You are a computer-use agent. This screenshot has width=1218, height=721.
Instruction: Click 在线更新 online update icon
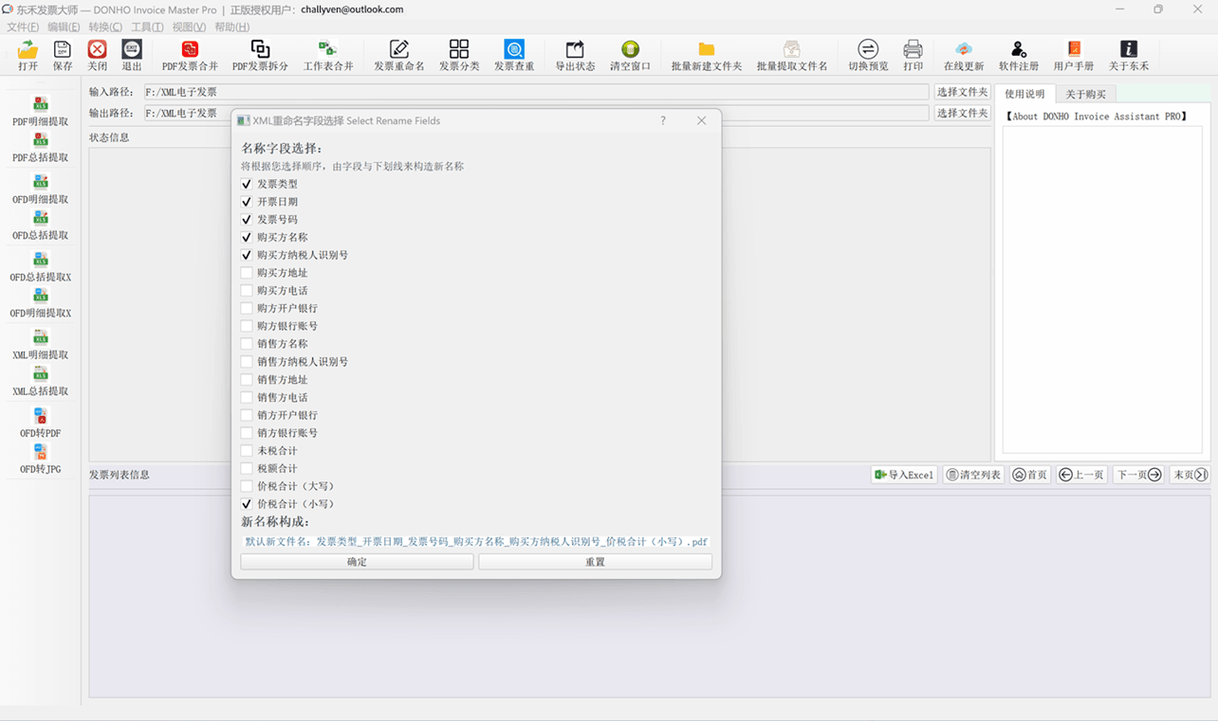click(x=964, y=56)
